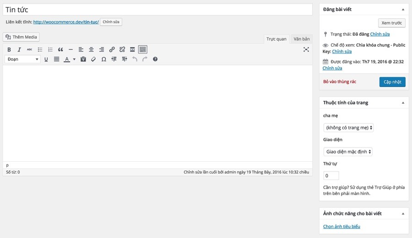
Task: Align text center
Action: tap(91, 49)
